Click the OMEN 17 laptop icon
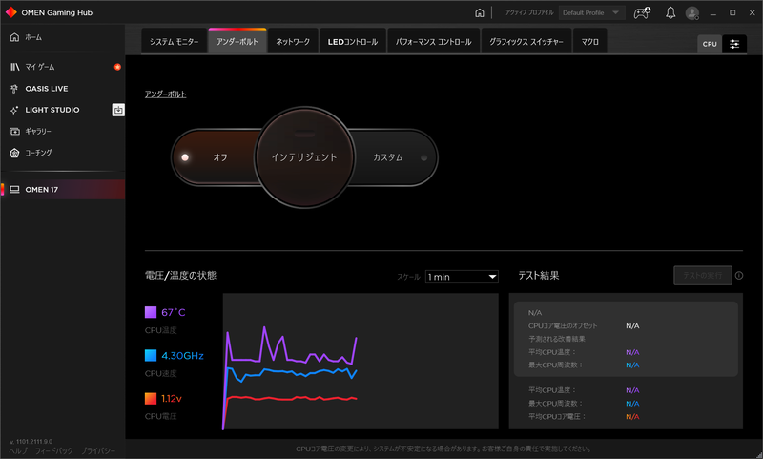Image resolution: width=763 pixels, height=459 pixels. click(14, 189)
